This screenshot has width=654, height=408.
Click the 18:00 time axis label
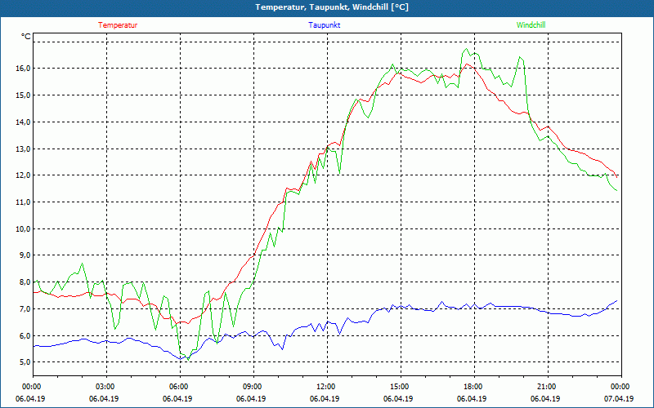point(474,386)
